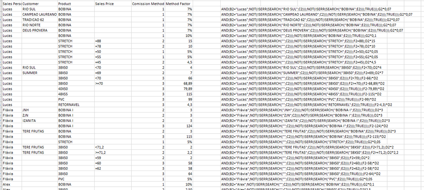
Task: Select the formula containing "IZANITA"
Action: pos(305,121)
